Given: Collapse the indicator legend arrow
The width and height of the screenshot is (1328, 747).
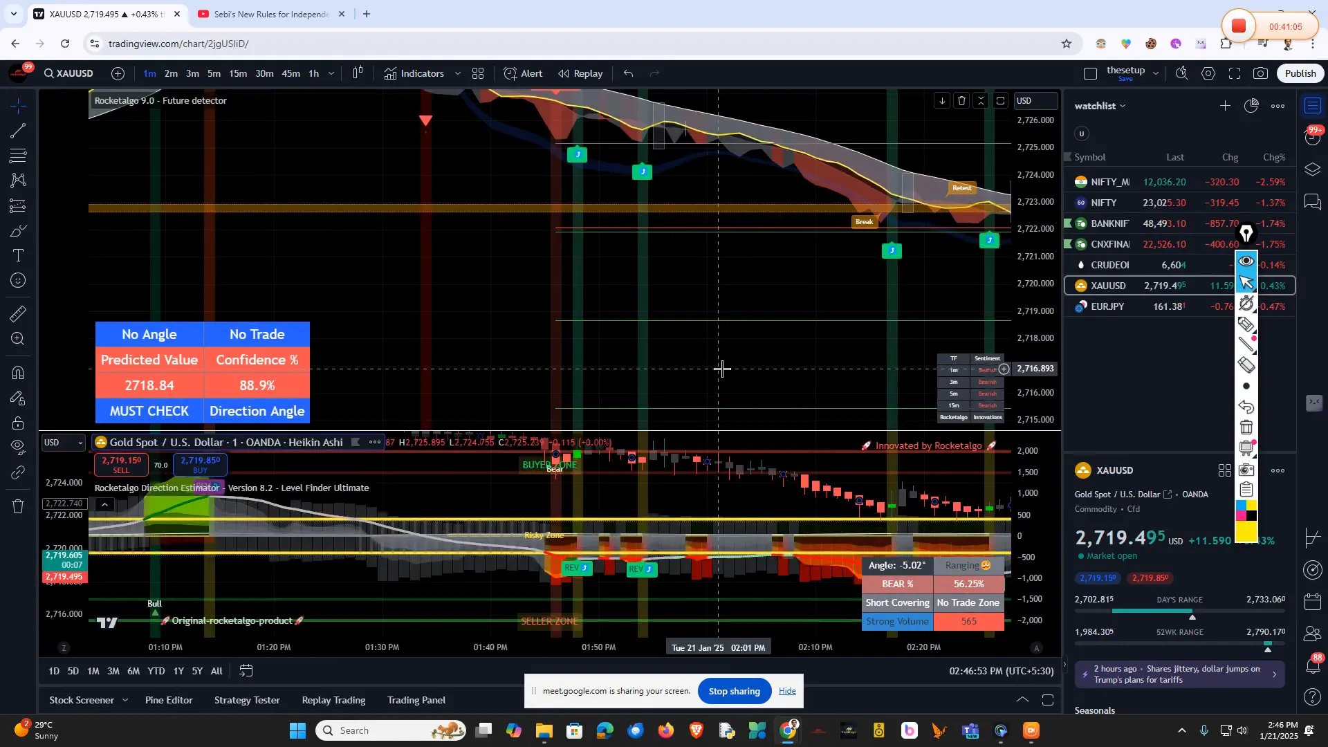Looking at the screenshot, I should tap(104, 505).
